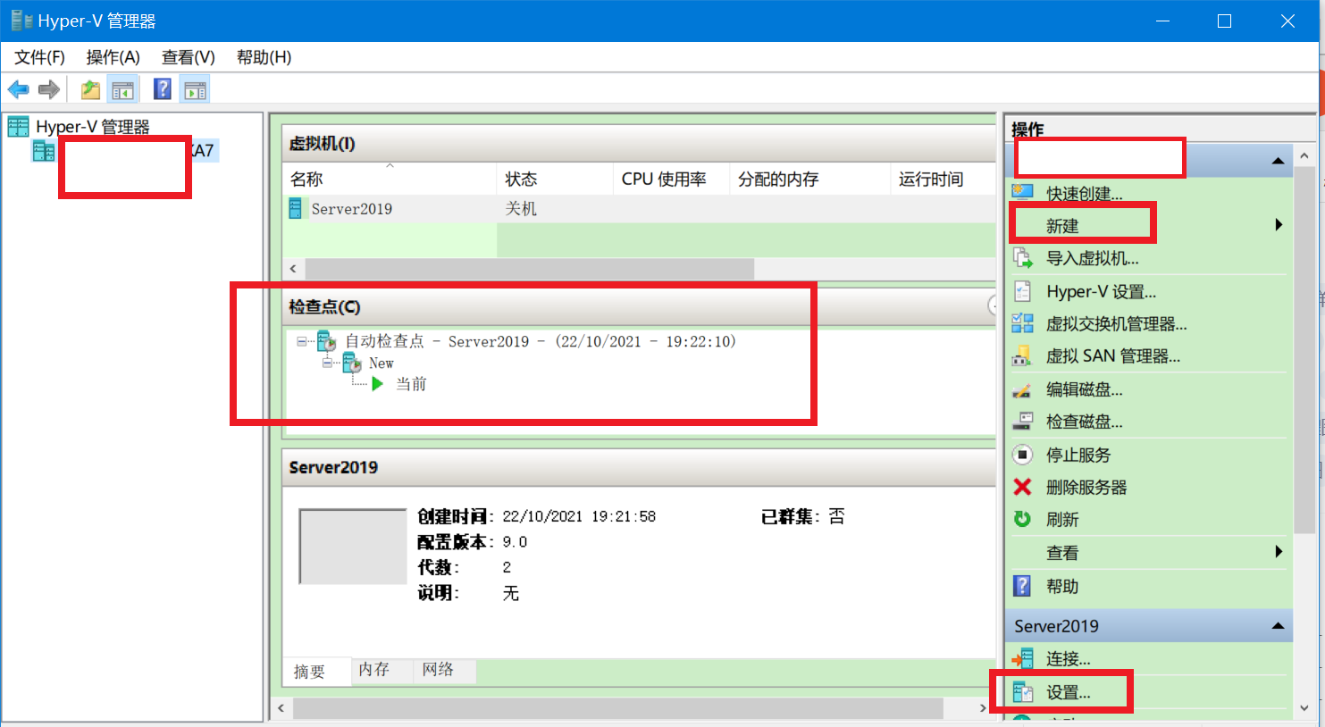
Task: Click the 自动检查点 checkpoint icon
Action: (326, 341)
